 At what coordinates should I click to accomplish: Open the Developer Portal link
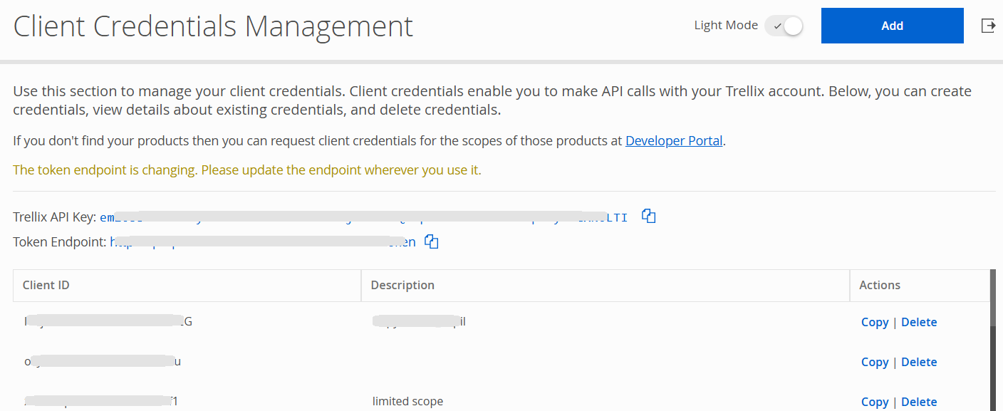[674, 140]
